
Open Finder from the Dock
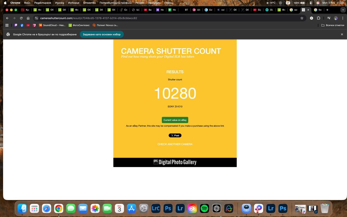(x=22, y=208)
